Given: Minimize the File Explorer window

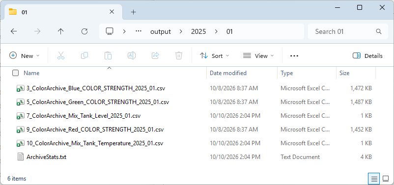Looking at the screenshot, I should point(337,7).
